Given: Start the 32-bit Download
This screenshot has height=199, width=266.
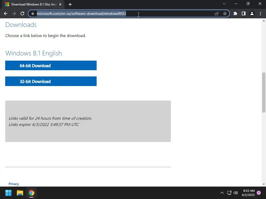Looking at the screenshot, I should point(51,81).
